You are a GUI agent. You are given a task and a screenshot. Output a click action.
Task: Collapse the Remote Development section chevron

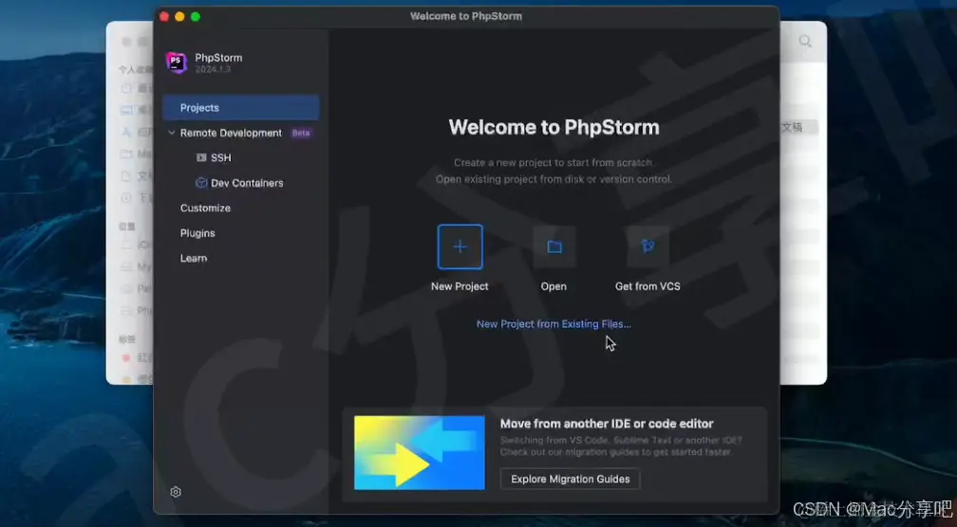click(x=172, y=133)
